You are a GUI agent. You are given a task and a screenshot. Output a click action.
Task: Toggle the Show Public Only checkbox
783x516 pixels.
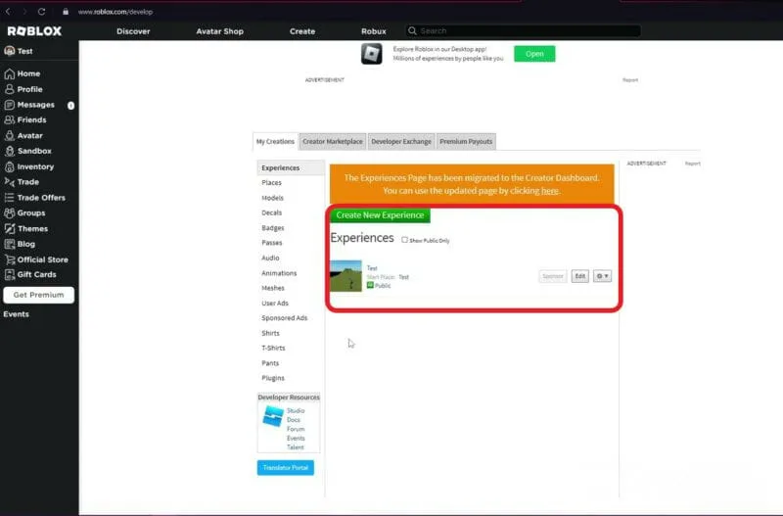click(x=404, y=240)
